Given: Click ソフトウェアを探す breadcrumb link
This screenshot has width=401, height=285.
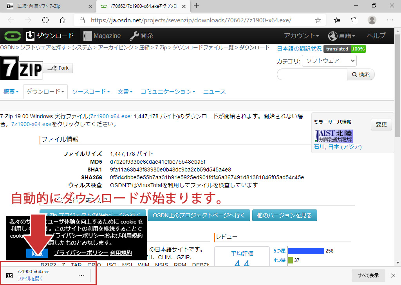Looking at the screenshot, I should [x=43, y=47].
